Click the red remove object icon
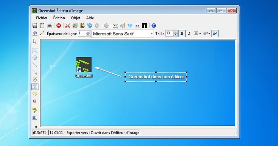278x146 pixels. (59, 26)
